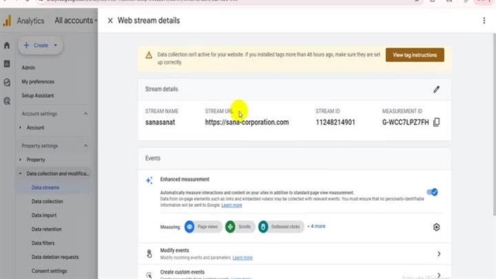Open the Modify events row chevron

click(439, 253)
